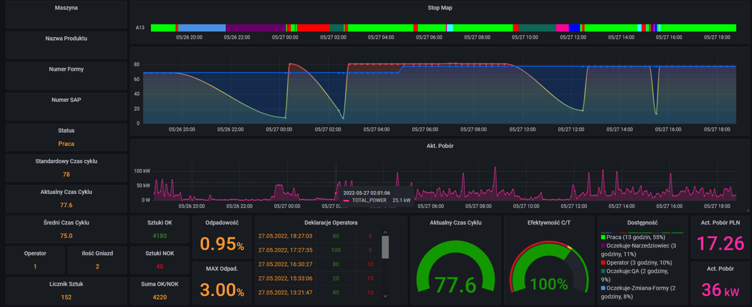
Task: Click the scroll-down arrow in Deklaracje Operatora table
Action: click(x=385, y=296)
